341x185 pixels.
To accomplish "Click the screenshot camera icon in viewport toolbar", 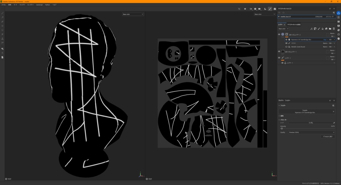I will pyautogui.click(x=275, y=9).
